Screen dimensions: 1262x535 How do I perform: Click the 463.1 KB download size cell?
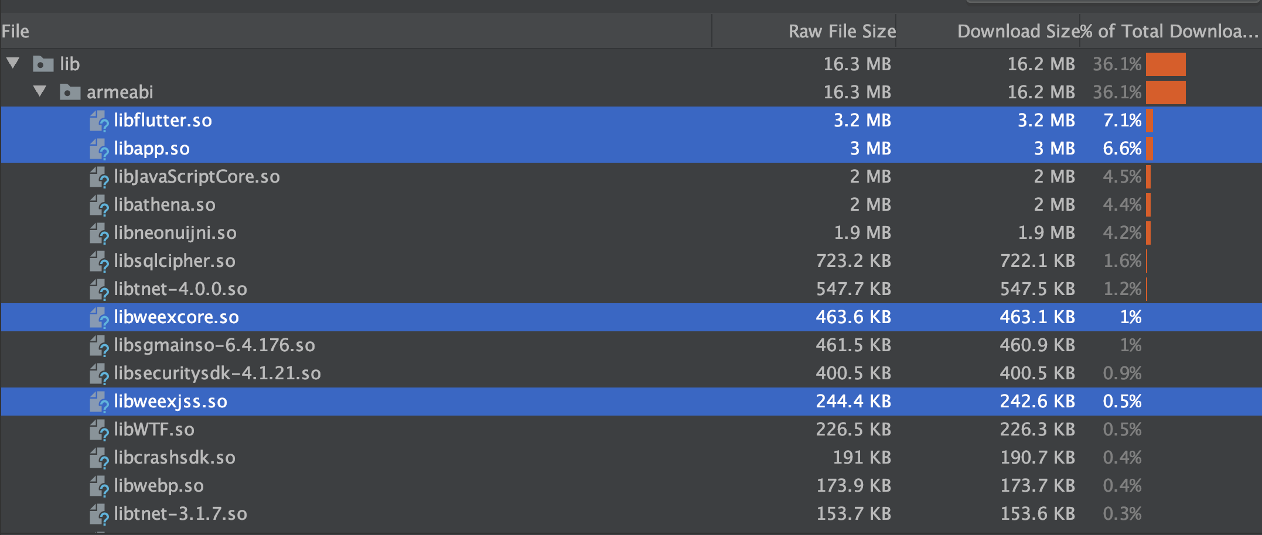pyautogui.click(x=1038, y=317)
